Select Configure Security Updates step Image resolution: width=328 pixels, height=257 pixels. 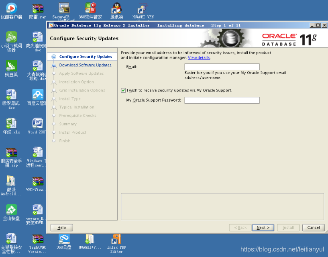click(x=86, y=57)
